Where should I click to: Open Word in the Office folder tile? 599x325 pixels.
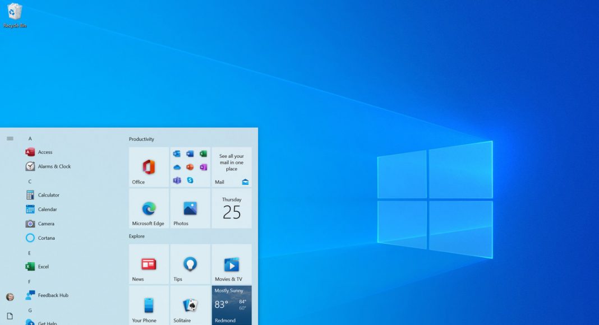[190, 154]
